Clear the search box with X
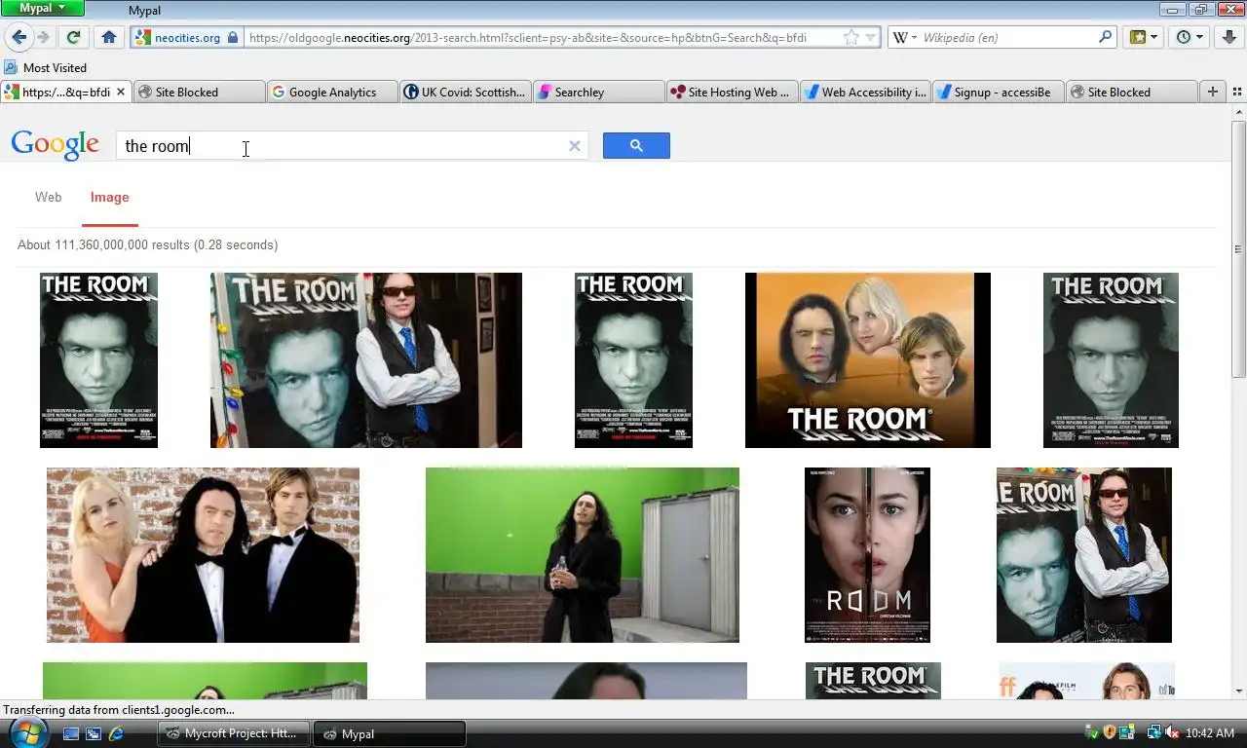The image size is (1247, 748). (575, 146)
